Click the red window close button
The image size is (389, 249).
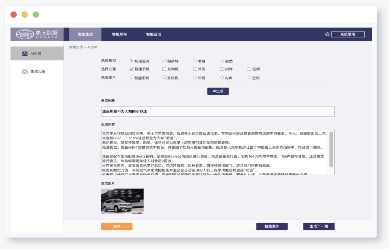pyautogui.click(x=14, y=15)
